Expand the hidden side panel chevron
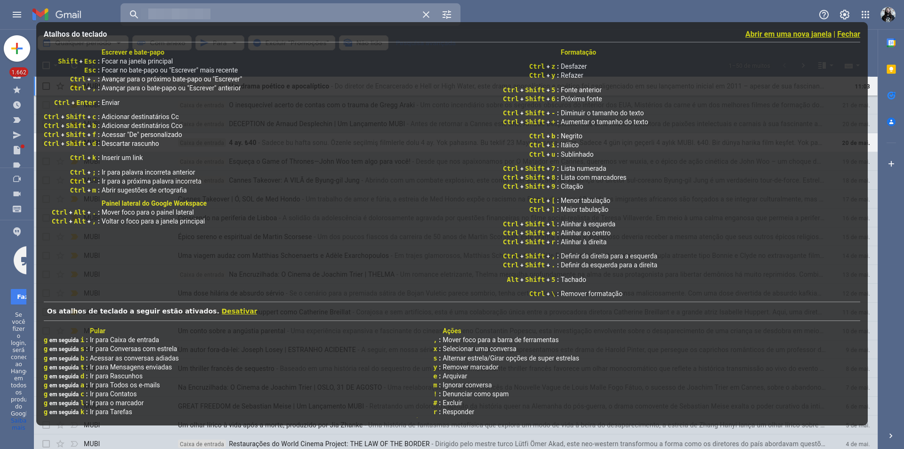 tap(891, 436)
